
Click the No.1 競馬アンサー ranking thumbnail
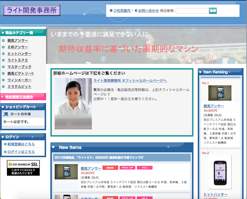[220, 93]
